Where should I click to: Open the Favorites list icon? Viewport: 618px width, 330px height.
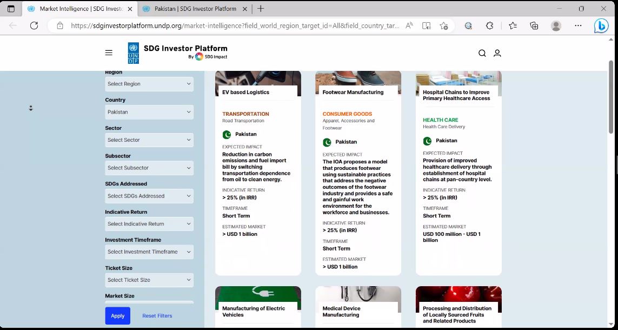[x=513, y=25]
